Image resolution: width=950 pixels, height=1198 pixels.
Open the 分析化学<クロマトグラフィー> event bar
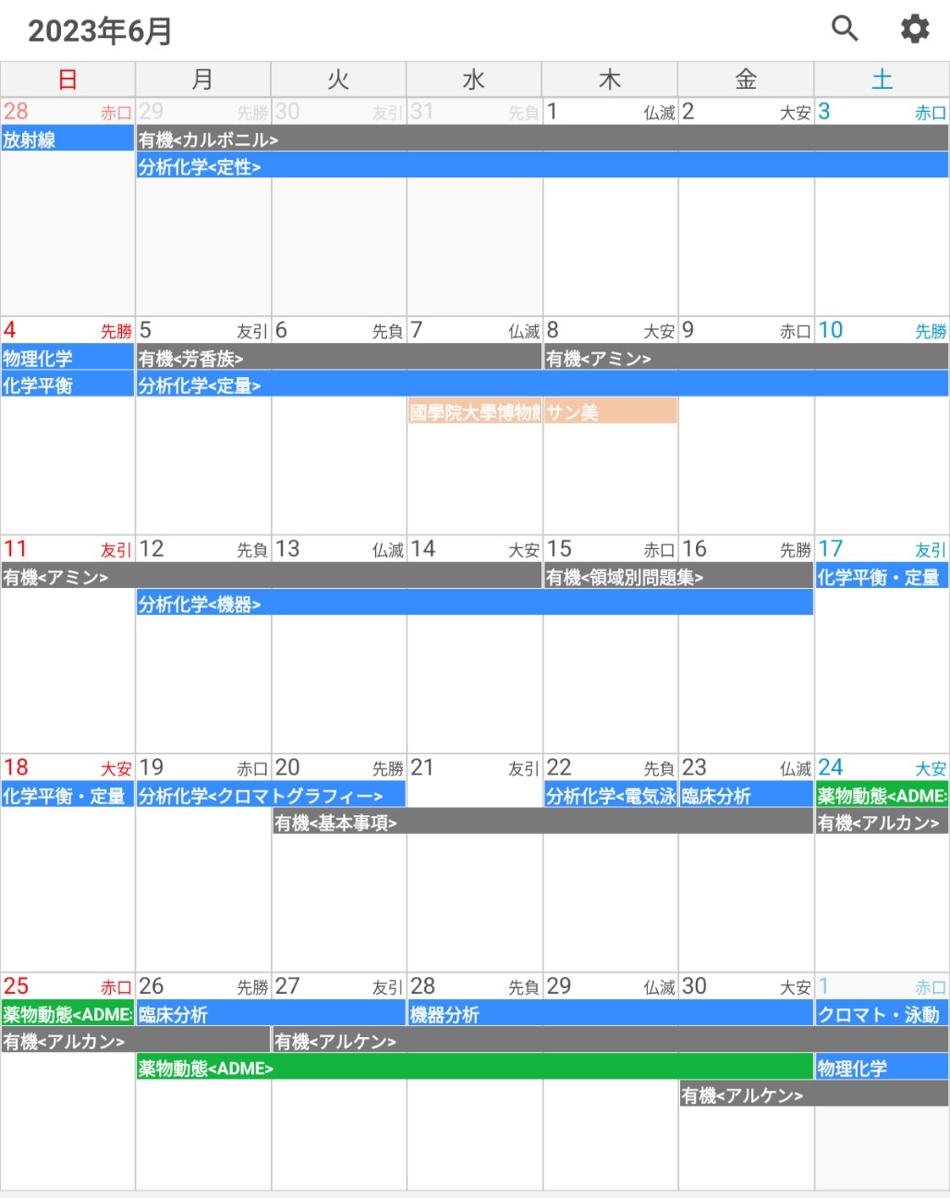(271, 795)
